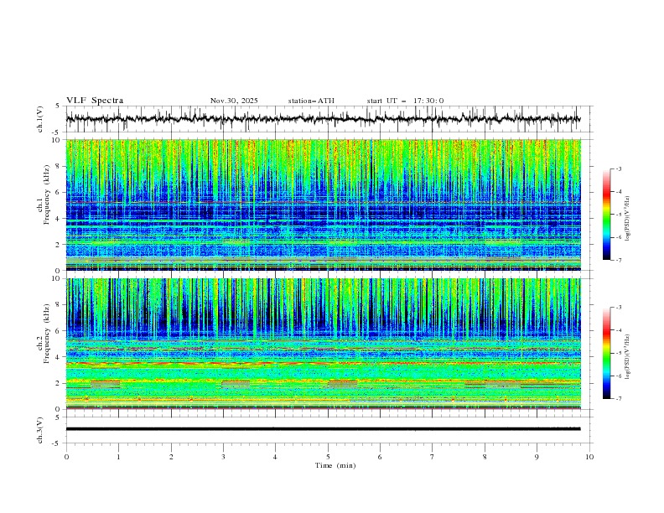The image size is (664, 513).
Task: Click the ch.1(V) axis "5" tick label
Action: (58, 106)
